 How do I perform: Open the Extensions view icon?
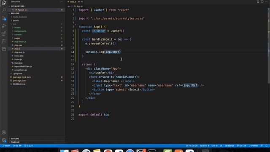click(4, 34)
